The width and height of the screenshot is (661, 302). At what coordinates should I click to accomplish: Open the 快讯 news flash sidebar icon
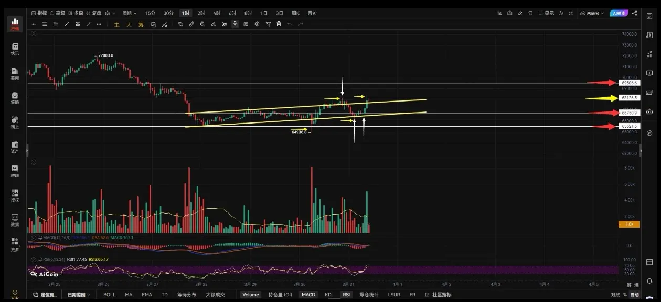[15, 49]
